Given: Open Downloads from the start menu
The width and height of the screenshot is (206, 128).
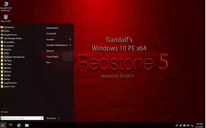Looking at the screenshot, I should 51,33.
